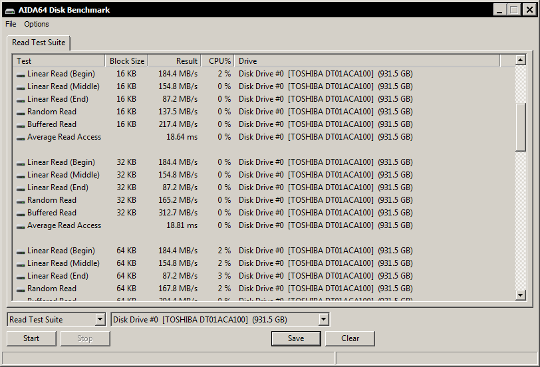
Task: Switch to the Read Test Suite tab
Action: point(39,43)
